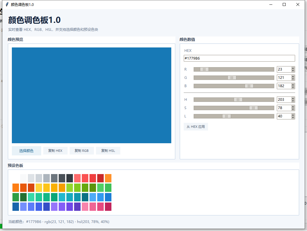Increase the R value with spinner up arrow
Screen dimensions: 307x231
[293, 68]
